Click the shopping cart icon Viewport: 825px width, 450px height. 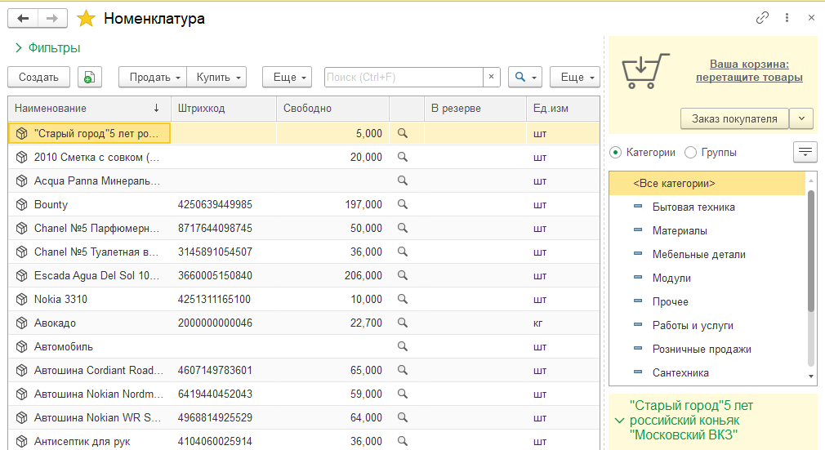pyautogui.click(x=646, y=71)
